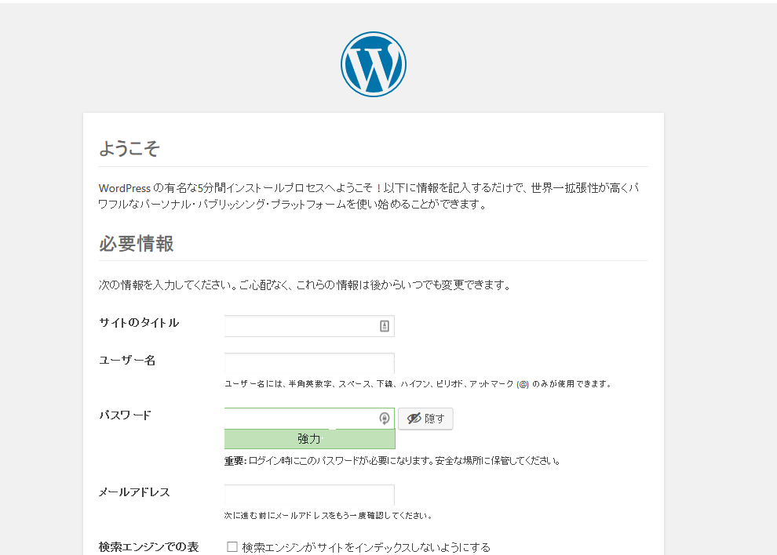Click the ようこそ heading
The image size is (777, 555).
[x=129, y=149]
